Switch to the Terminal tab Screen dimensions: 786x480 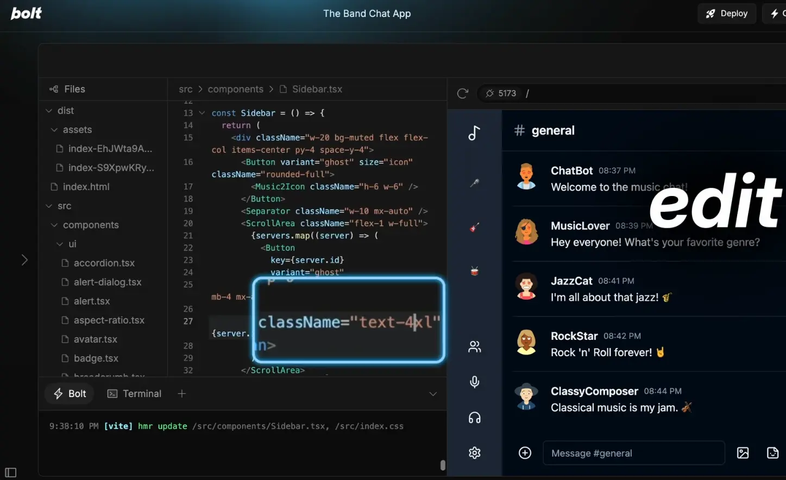pos(134,393)
